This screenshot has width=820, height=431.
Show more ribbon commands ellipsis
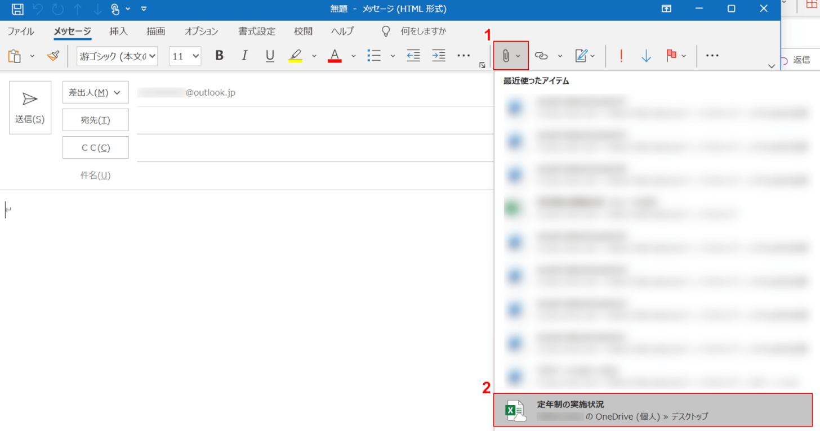(x=712, y=56)
